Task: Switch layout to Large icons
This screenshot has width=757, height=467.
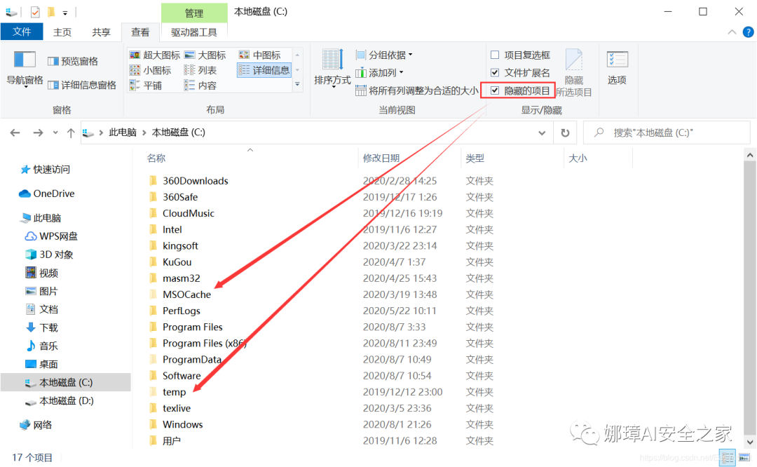Action: point(205,55)
